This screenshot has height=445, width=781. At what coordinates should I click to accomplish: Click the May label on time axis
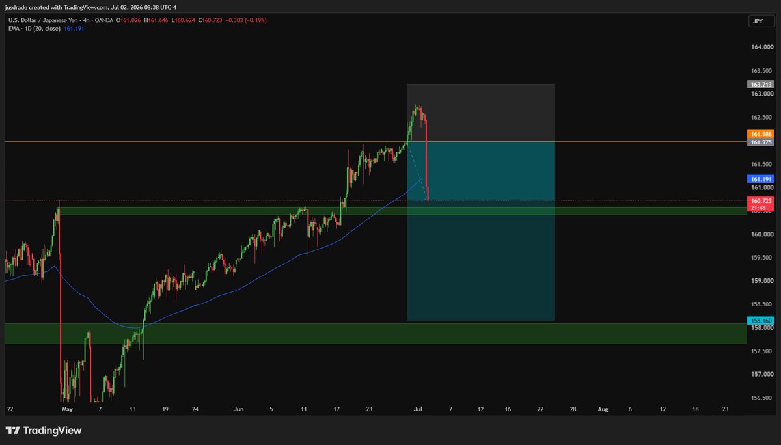pyautogui.click(x=67, y=409)
